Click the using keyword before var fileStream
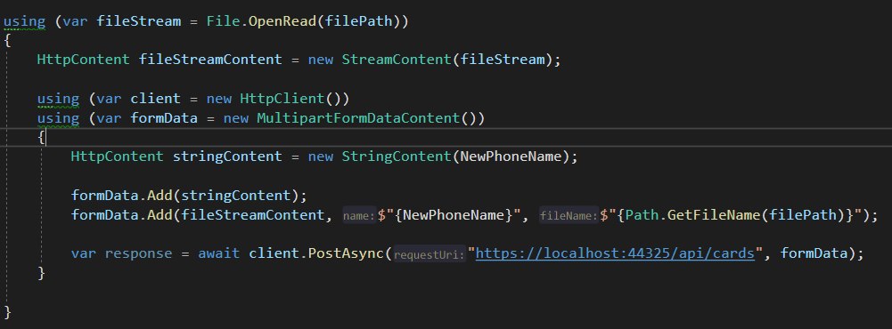Screen dimensions: 892x329 pyautogui.click(x=24, y=22)
